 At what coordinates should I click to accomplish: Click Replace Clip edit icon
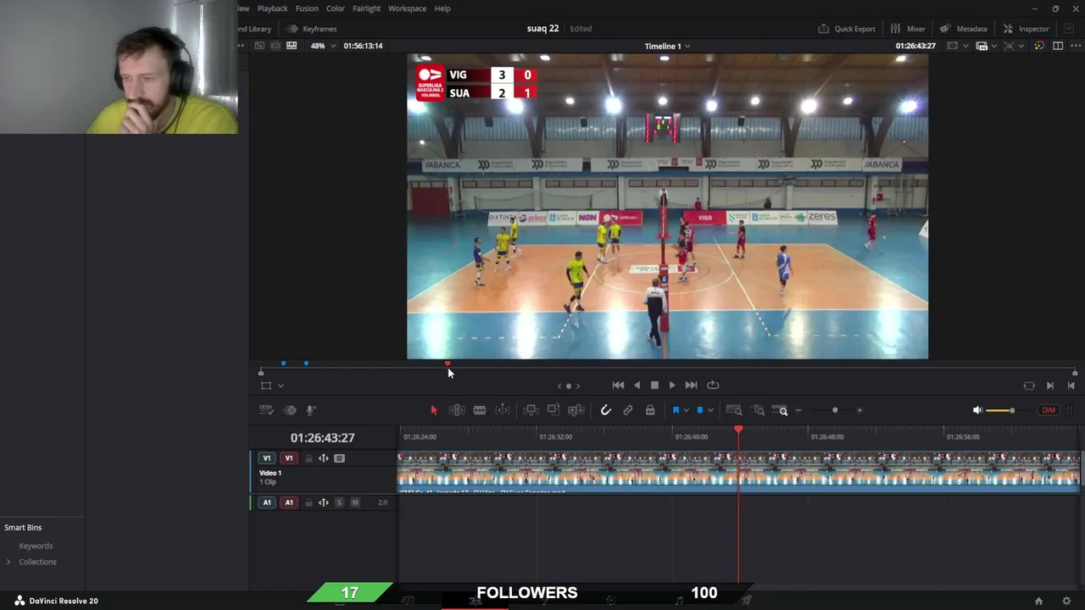(576, 410)
